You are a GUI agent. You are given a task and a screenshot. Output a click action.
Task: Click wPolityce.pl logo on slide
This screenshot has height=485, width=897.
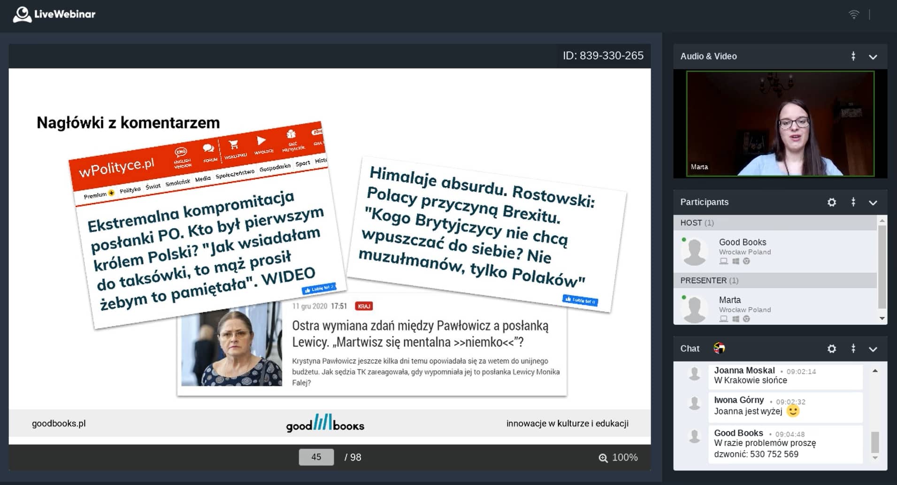point(116,167)
